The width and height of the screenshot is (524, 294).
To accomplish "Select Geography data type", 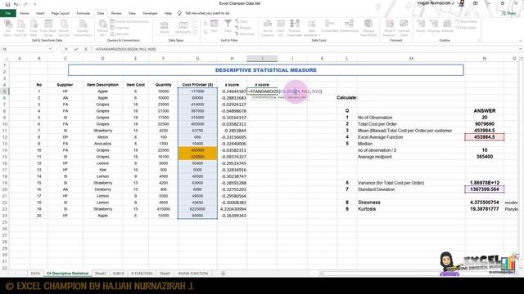I will pyautogui.click(x=183, y=27).
